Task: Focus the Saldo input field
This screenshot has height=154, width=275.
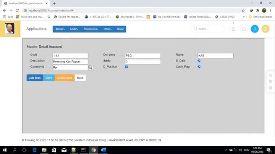Action: pos(143,62)
